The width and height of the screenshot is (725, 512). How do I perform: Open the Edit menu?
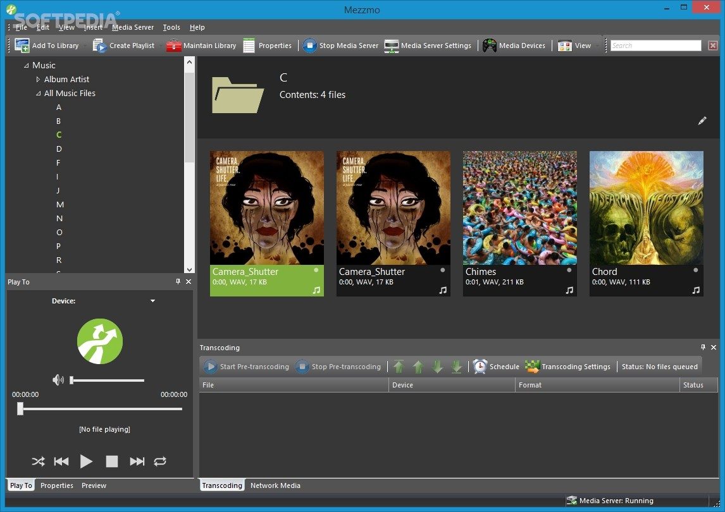pyautogui.click(x=43, y=27)
